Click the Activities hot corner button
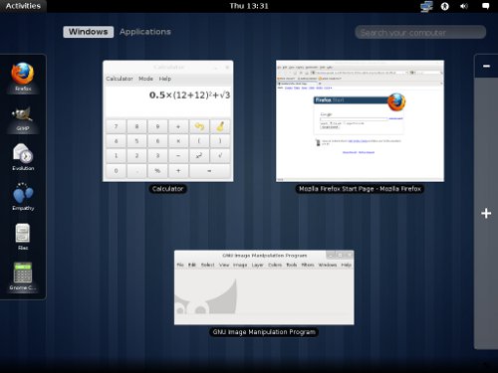 pos(23,6)
